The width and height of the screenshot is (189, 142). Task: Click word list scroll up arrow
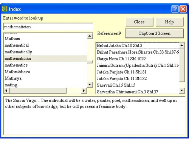click(90, 36)
